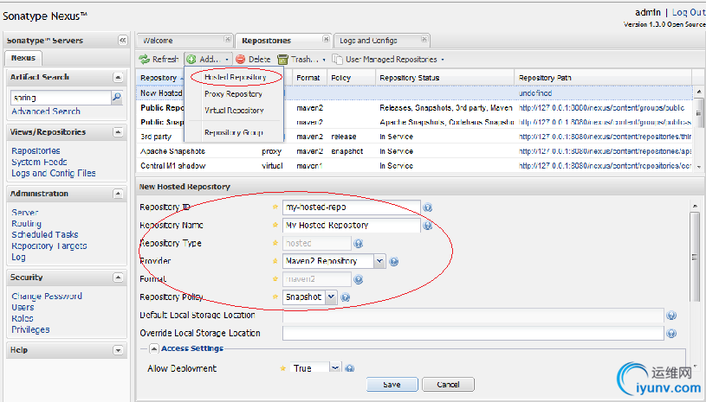Collapse the Administration panel
The height and width of the screenshot is (402, 706).
tap(118, 194)
